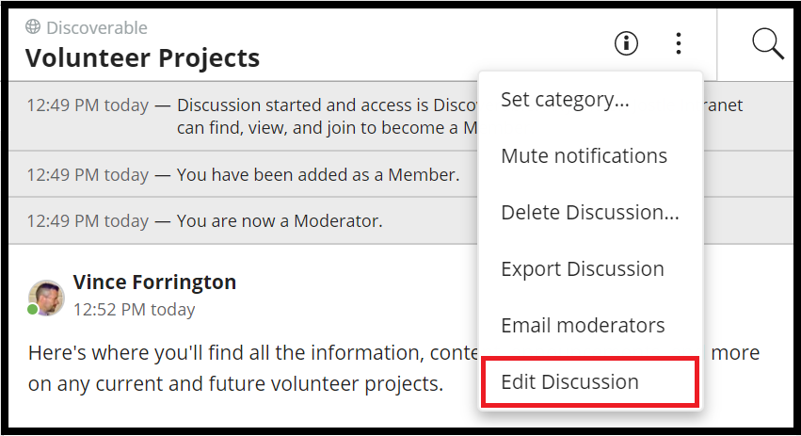Viewport: 801px width, 436px height.
Task: Open the discussion info icon
Action: click(626, 43)
